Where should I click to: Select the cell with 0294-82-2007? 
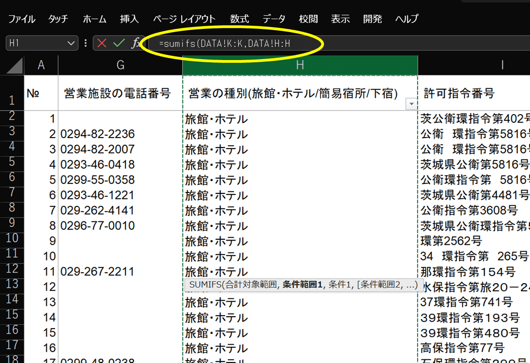[x=120, y=149]
